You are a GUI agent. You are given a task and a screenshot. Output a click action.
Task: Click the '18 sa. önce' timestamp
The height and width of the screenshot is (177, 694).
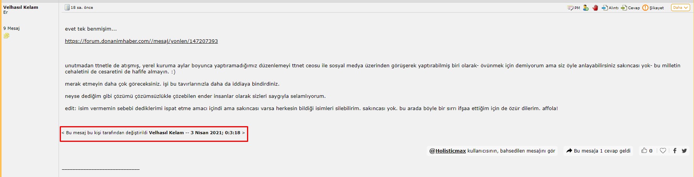pos(82,8)
